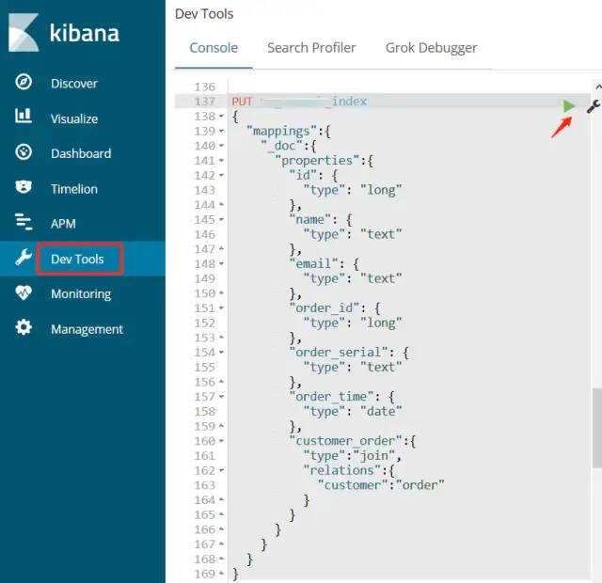The image size is (602, 583).
Task: Click the Kibana logo icon
Action: (x=24, y=33)
